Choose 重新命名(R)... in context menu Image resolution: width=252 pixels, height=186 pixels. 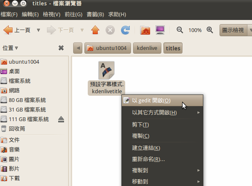click(x=162, y=159)
